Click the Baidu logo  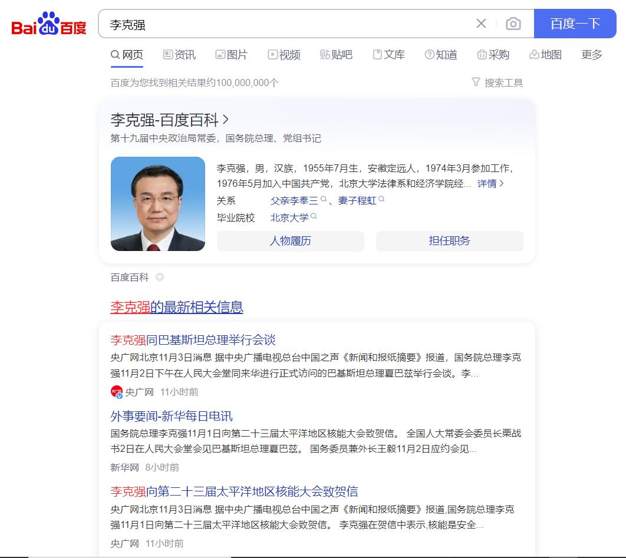pyautogui.click(x=49, y=24)
